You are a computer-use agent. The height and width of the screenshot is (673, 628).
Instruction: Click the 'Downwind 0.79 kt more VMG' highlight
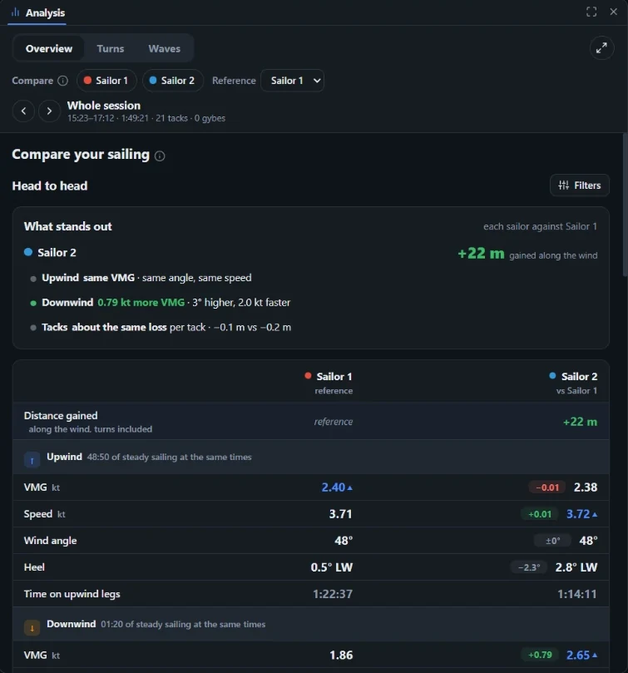click(166, 303)
